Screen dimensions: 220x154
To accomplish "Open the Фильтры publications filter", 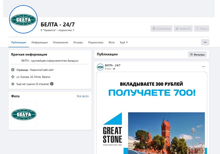I will 197,55.
